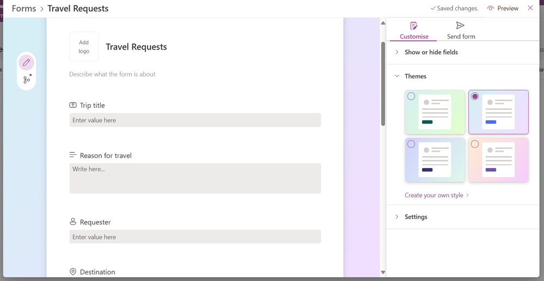
Task: Click the green theme card's teal button swatch
Action: pos(427,122)
